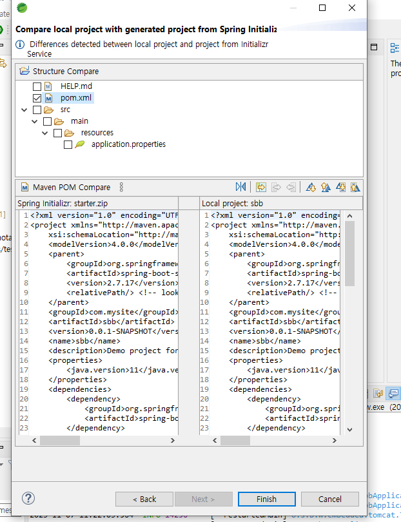The image size is (401, 522).
Task: Click the Swap Left and Right View icon
Action: pyautogui.click(x=240, y=187)
